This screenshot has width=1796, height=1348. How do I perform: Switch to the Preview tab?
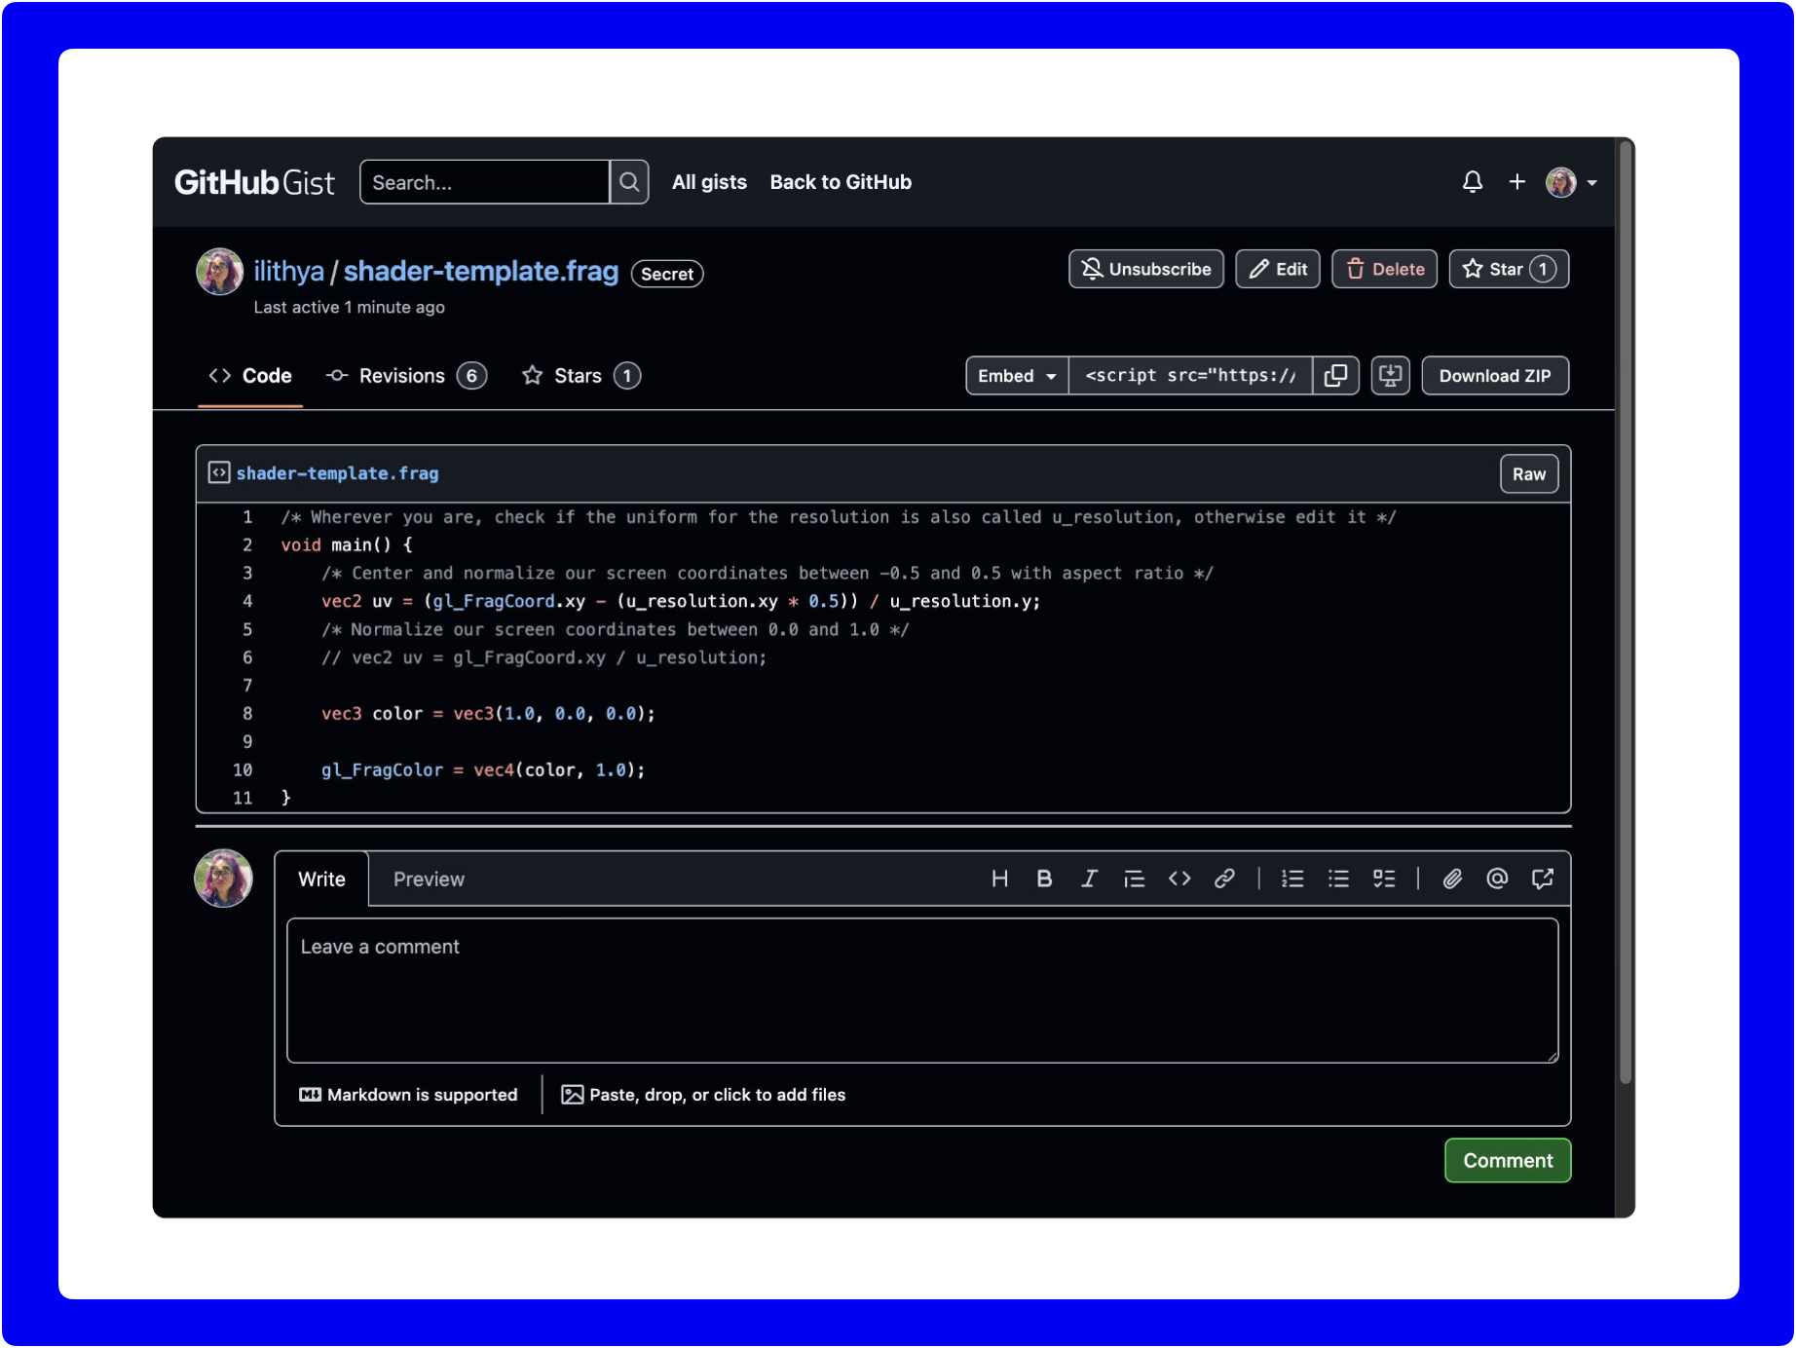(429, 879)
